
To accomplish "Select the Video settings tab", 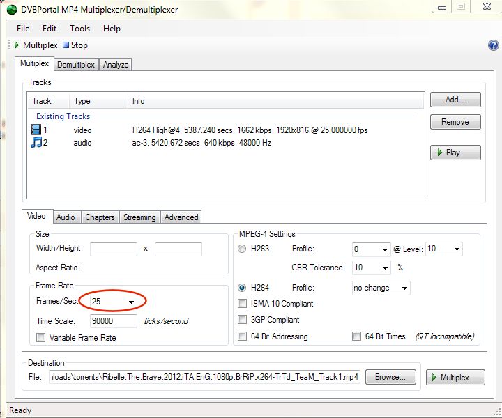I will point(36,216).
